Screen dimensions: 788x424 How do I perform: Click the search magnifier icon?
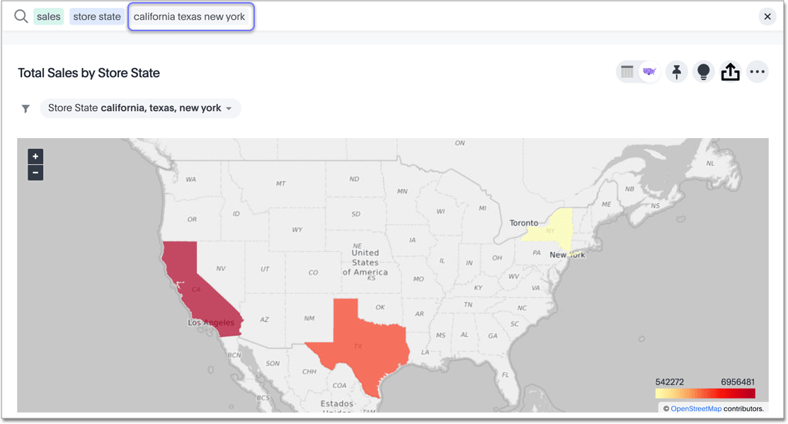click(x=21, y=16)
